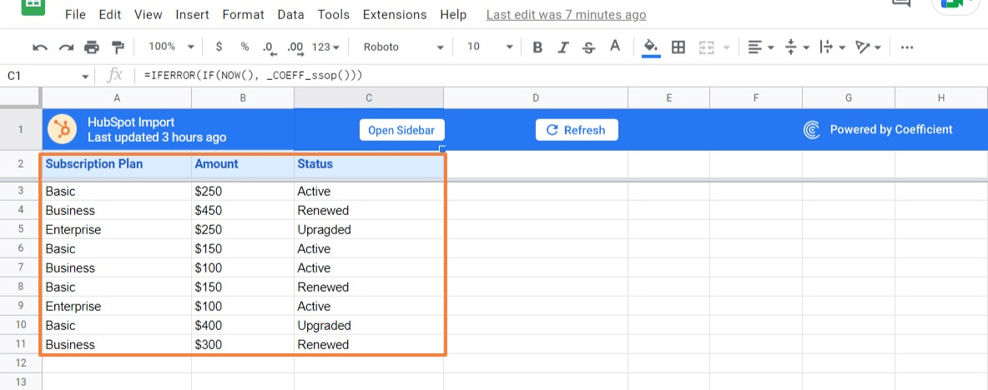
Task: Open the Format menu
Action: (244, 15)
